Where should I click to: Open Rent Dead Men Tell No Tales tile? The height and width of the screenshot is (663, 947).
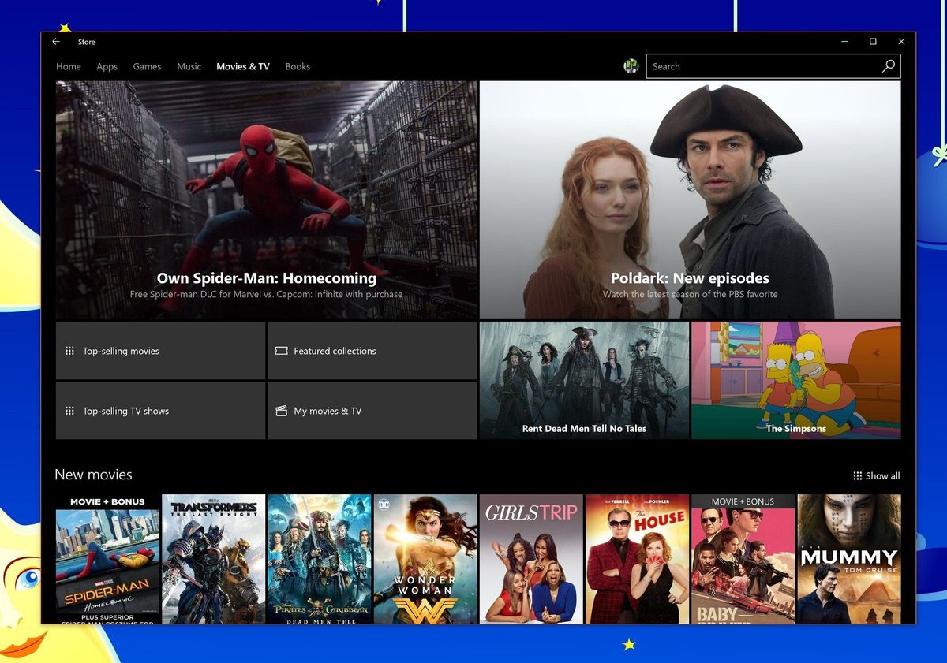582,379
